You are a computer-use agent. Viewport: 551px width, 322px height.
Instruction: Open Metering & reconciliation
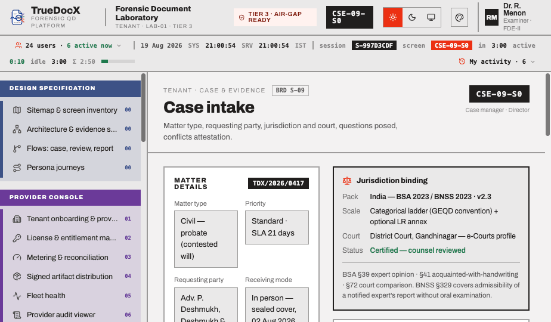[x=72, y=258]
